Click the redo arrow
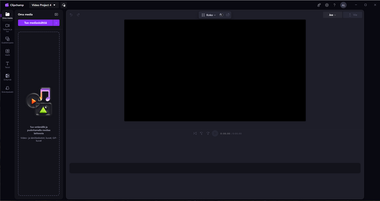This screenshot has width=380, height=201. (x=78, y=15)
